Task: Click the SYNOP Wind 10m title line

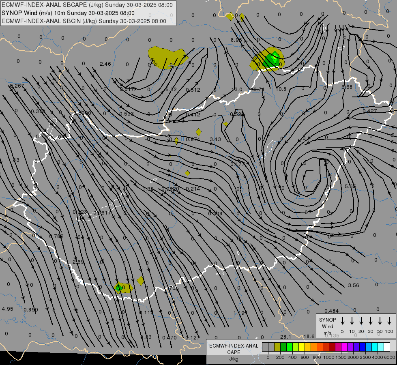Action: click(68, 13)
